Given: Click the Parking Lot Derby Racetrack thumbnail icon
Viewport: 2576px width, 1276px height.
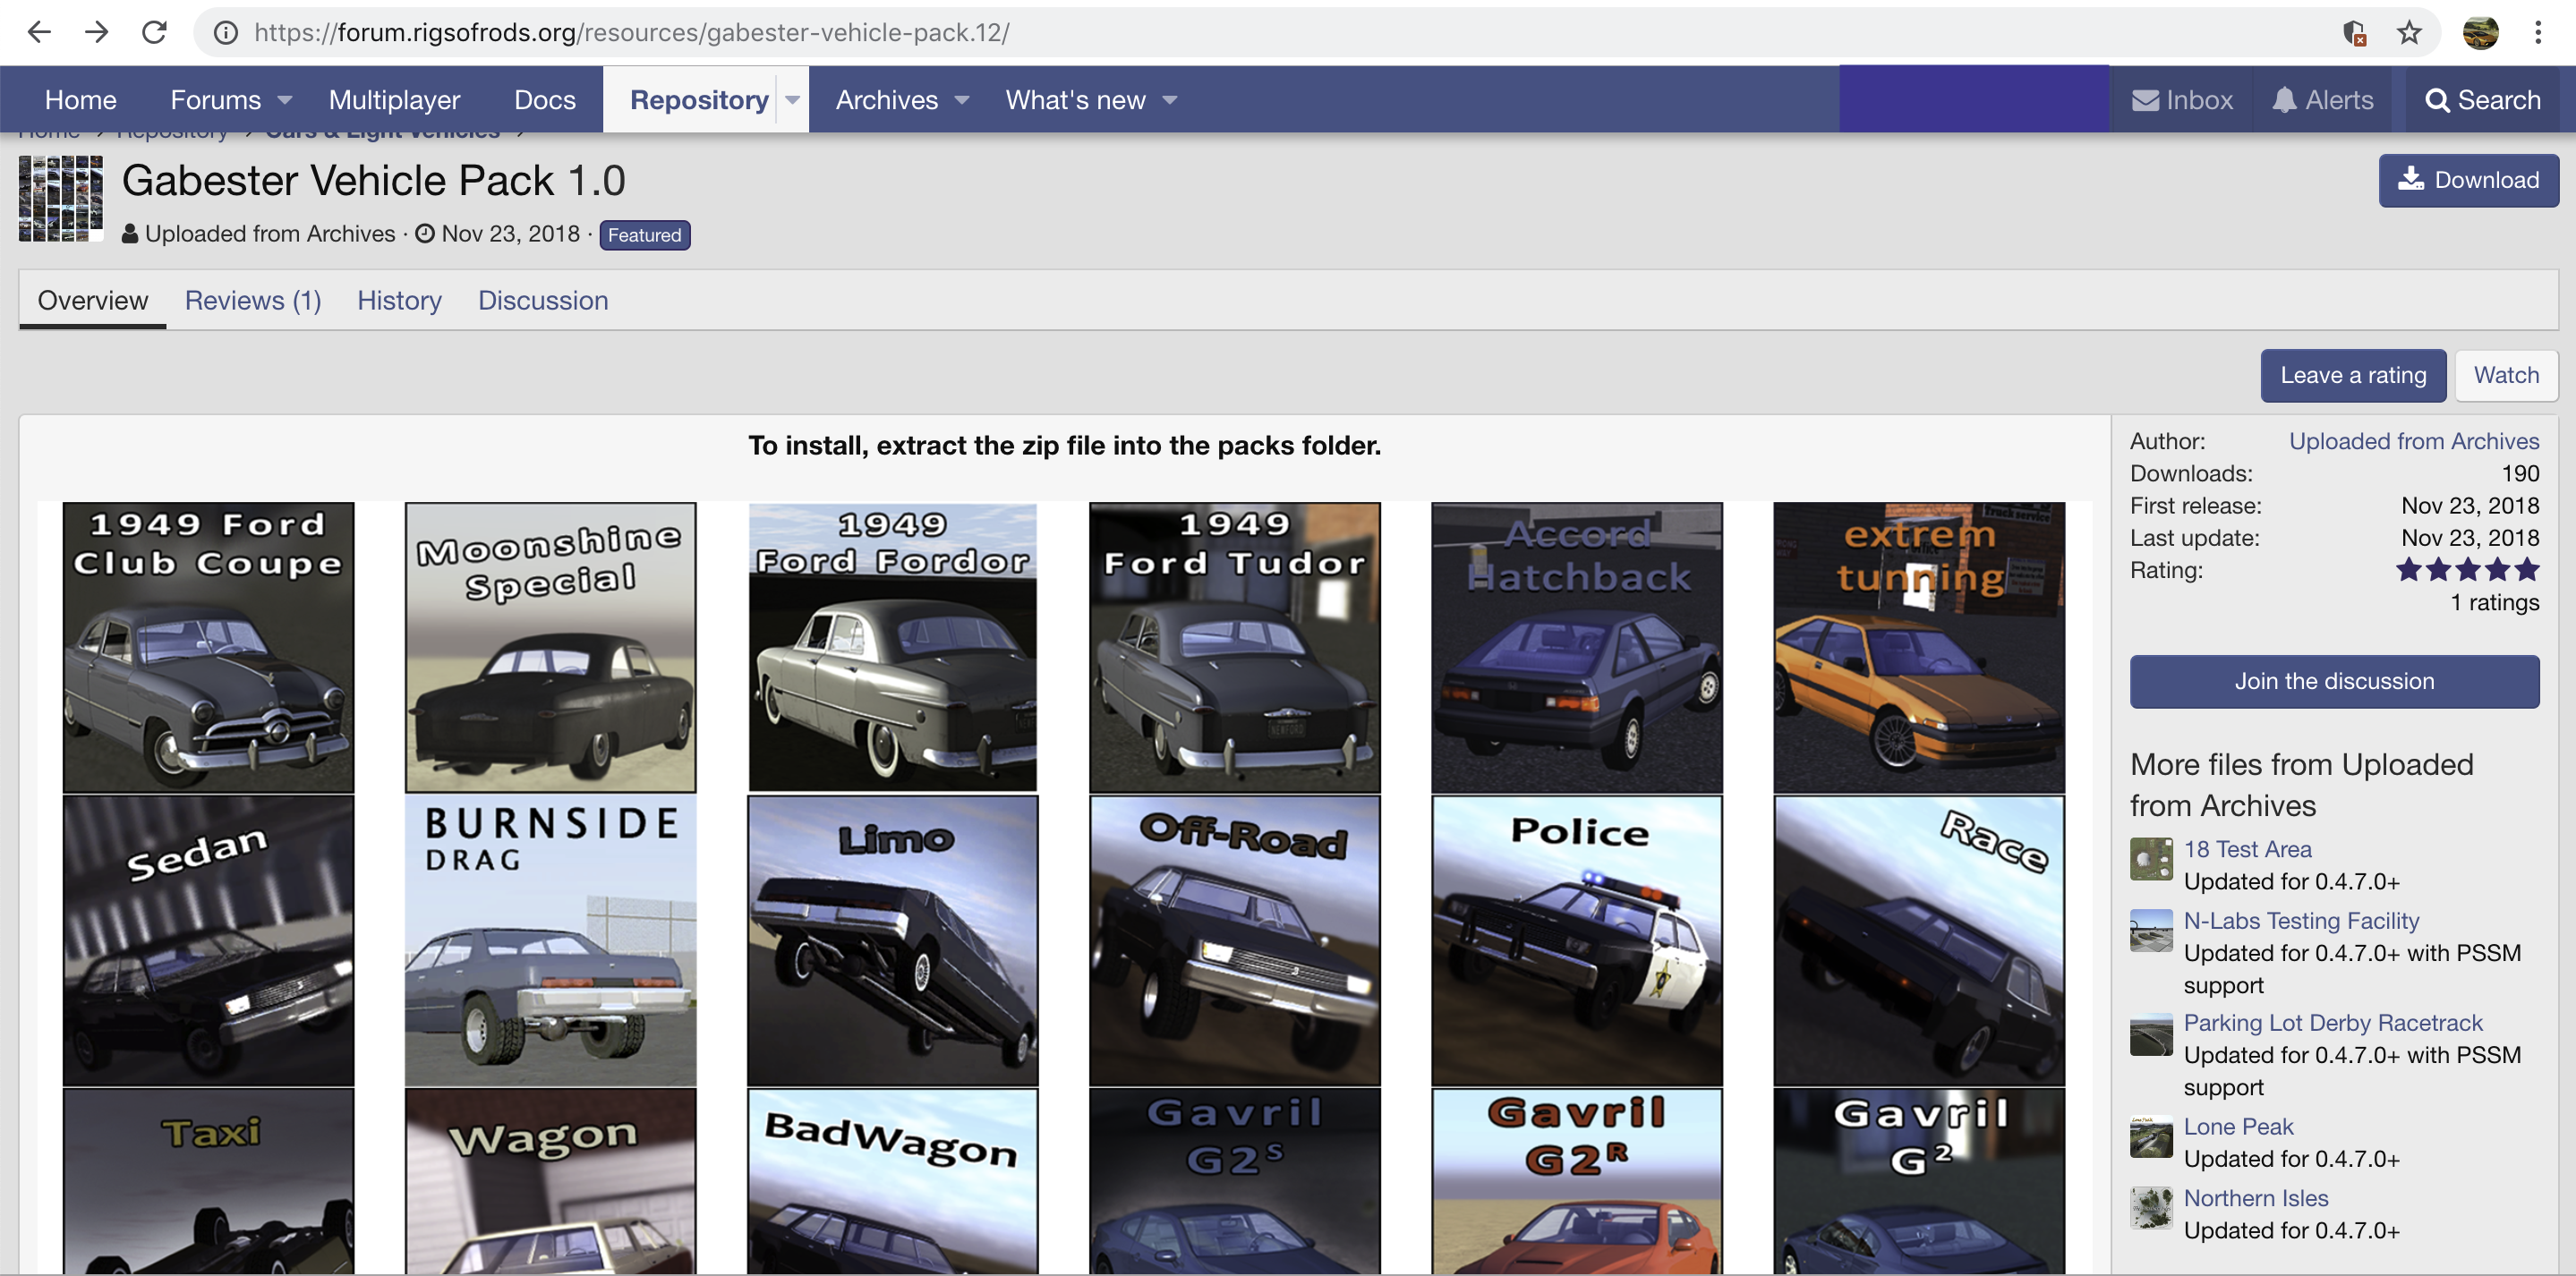Looking at the screenshot, I should pos(2151,1035).
